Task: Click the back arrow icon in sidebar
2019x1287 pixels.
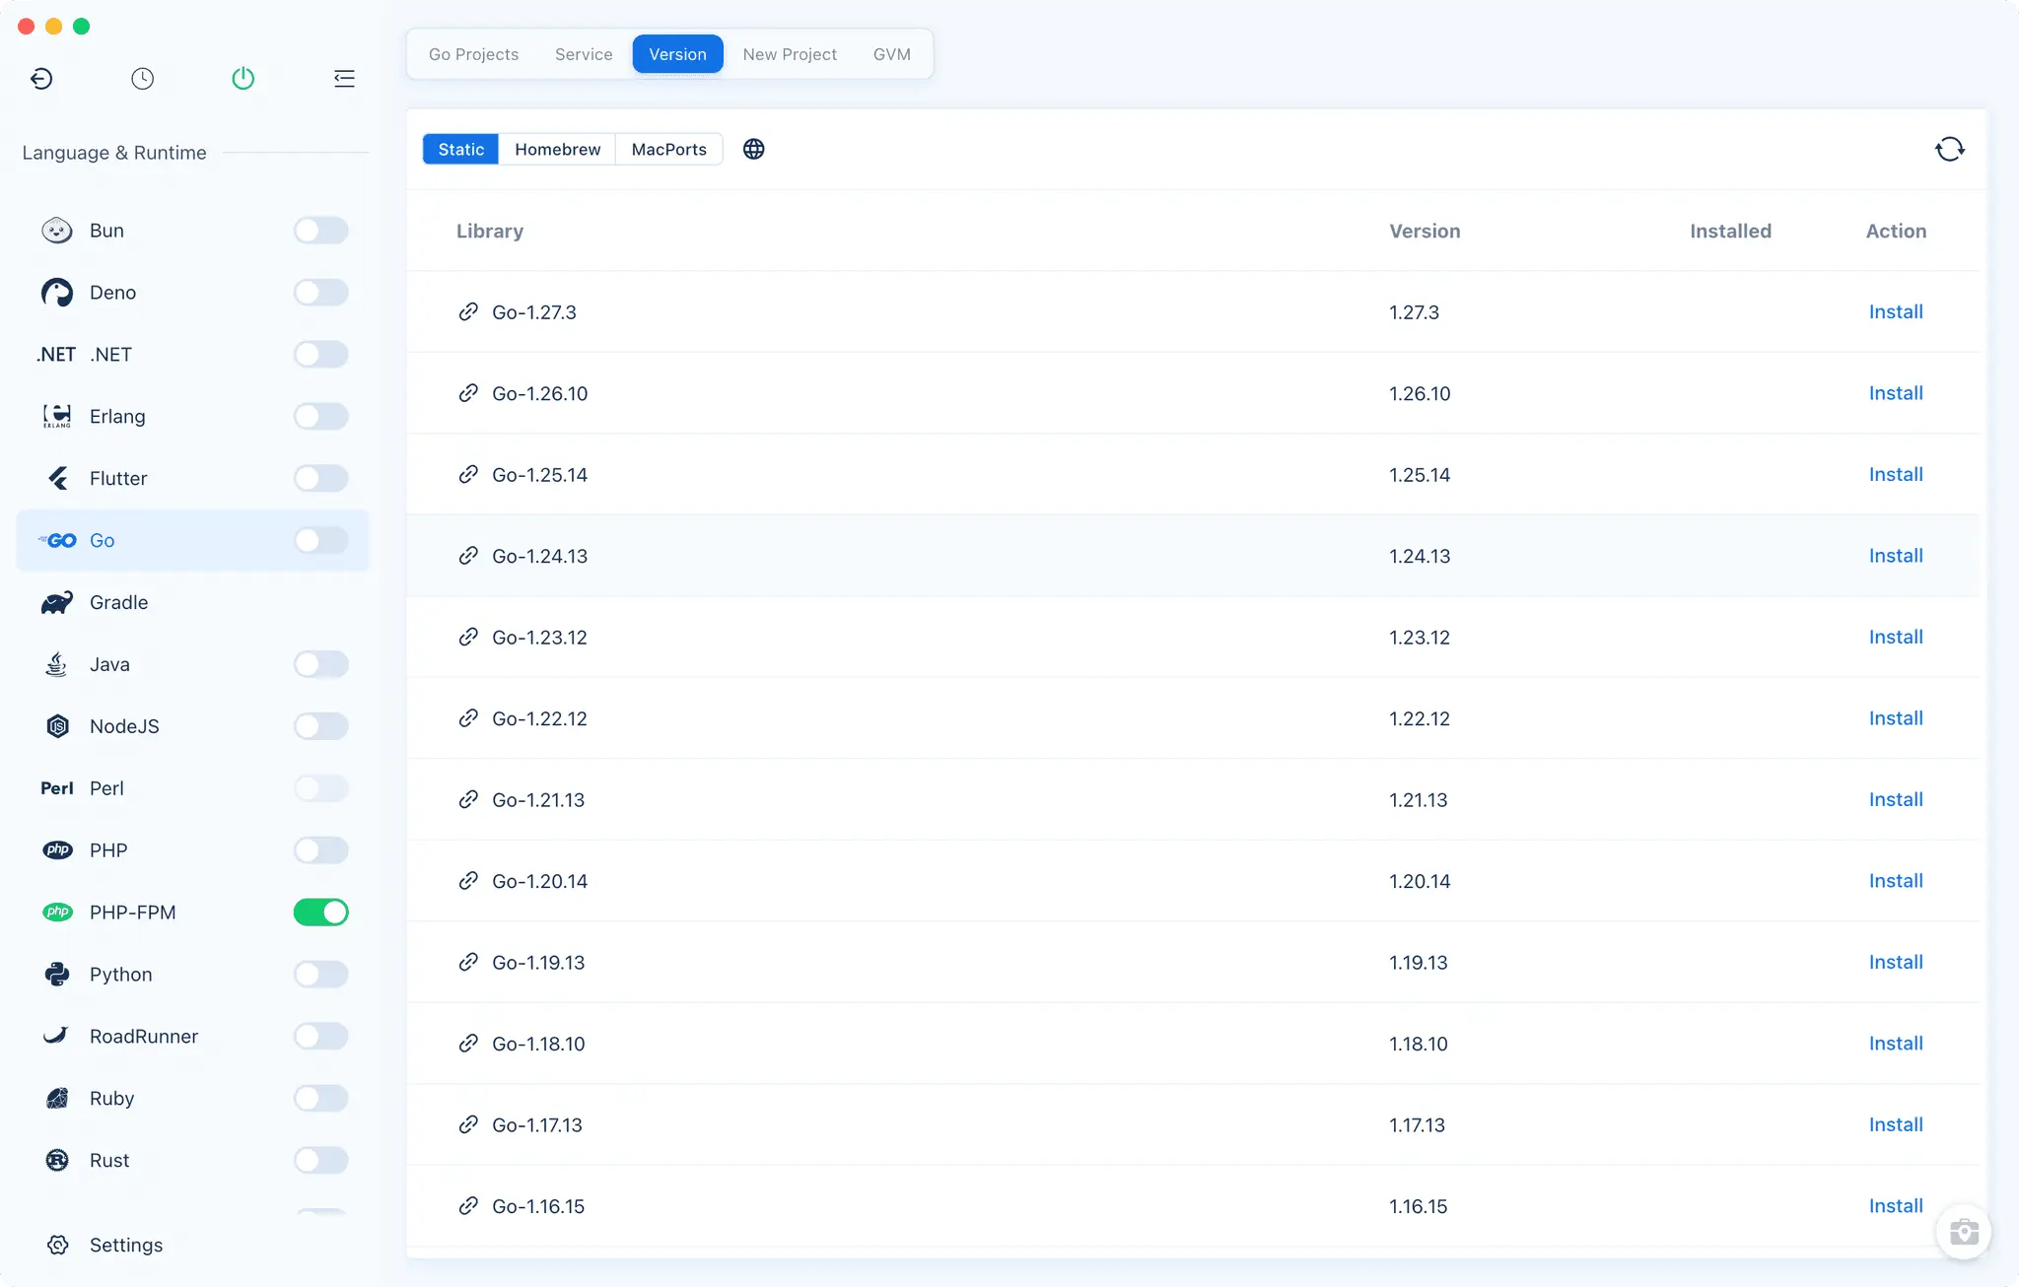Action: click(41, 79)
